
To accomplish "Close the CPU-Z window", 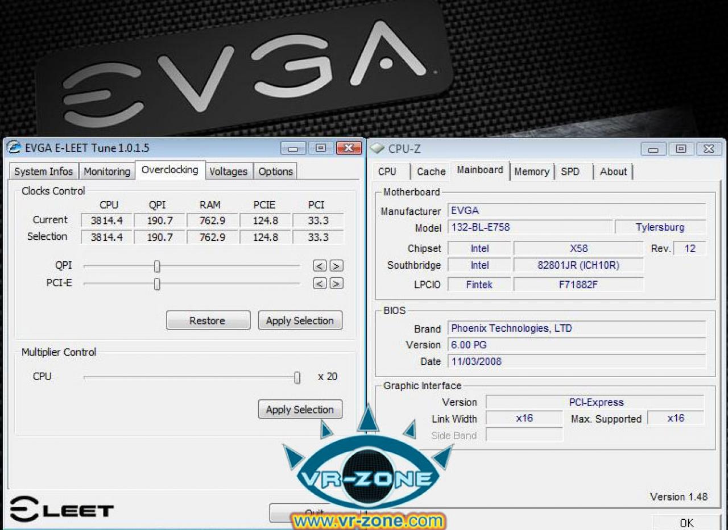I will [x=709, y=149].
